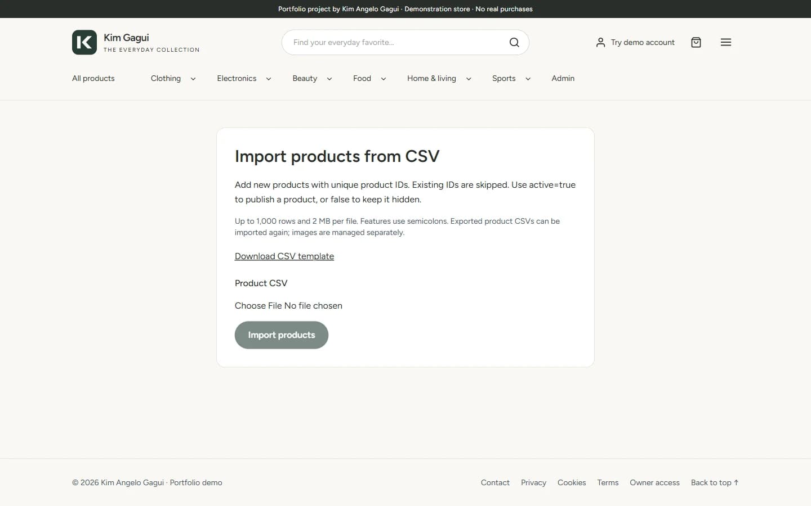Screen dimensions: 811x506
Task: Open the Electronics menu item
Action: coord(237,78)
